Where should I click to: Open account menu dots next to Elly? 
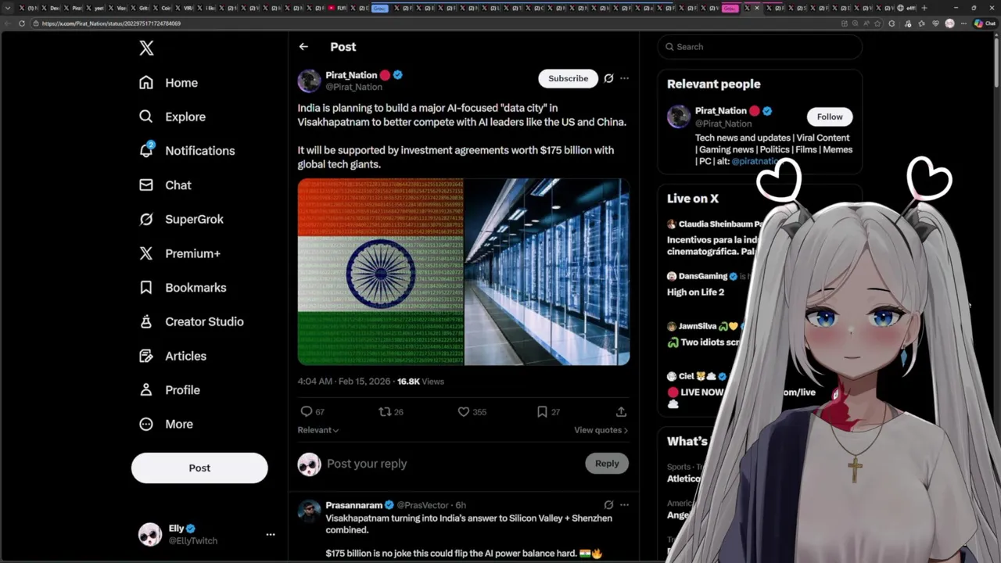click(x=271, y=535)
